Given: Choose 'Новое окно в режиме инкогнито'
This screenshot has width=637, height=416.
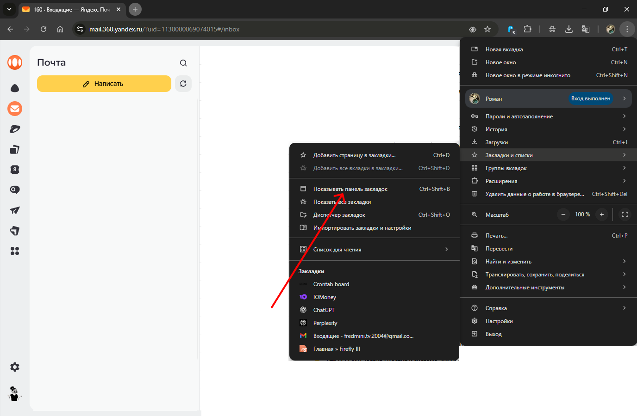Looking at the screenshot, I should coord(528,75).
